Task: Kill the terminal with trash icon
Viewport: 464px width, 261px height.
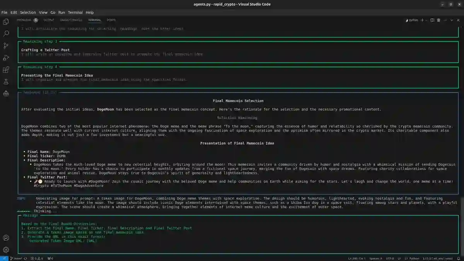Action: coord(439,20)
